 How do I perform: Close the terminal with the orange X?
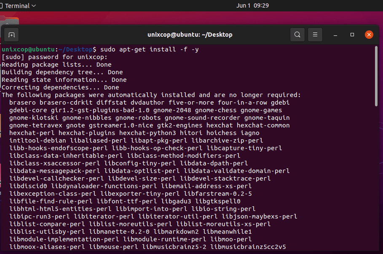[369, 35]
